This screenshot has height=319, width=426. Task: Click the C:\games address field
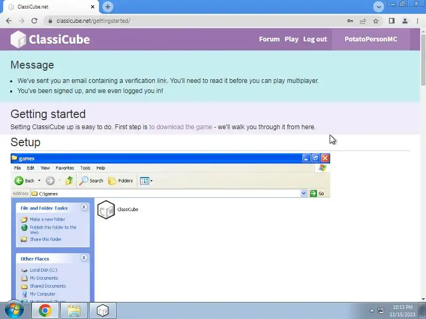coord(166,194)
